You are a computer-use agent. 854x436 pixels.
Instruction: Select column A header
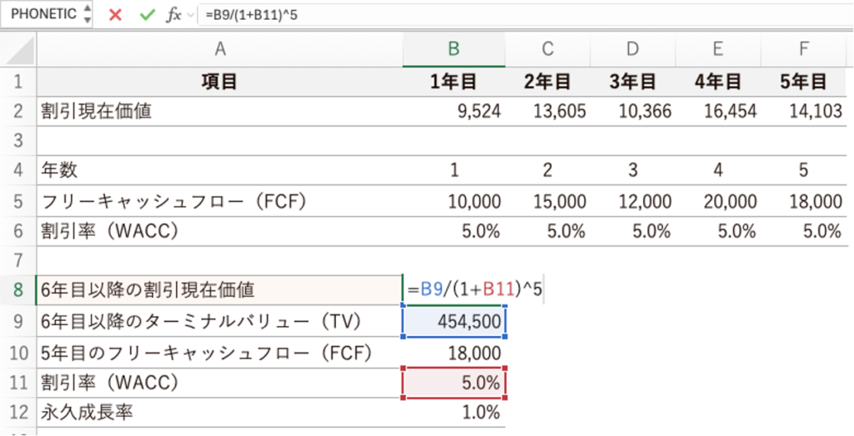(x=220, y=50)
